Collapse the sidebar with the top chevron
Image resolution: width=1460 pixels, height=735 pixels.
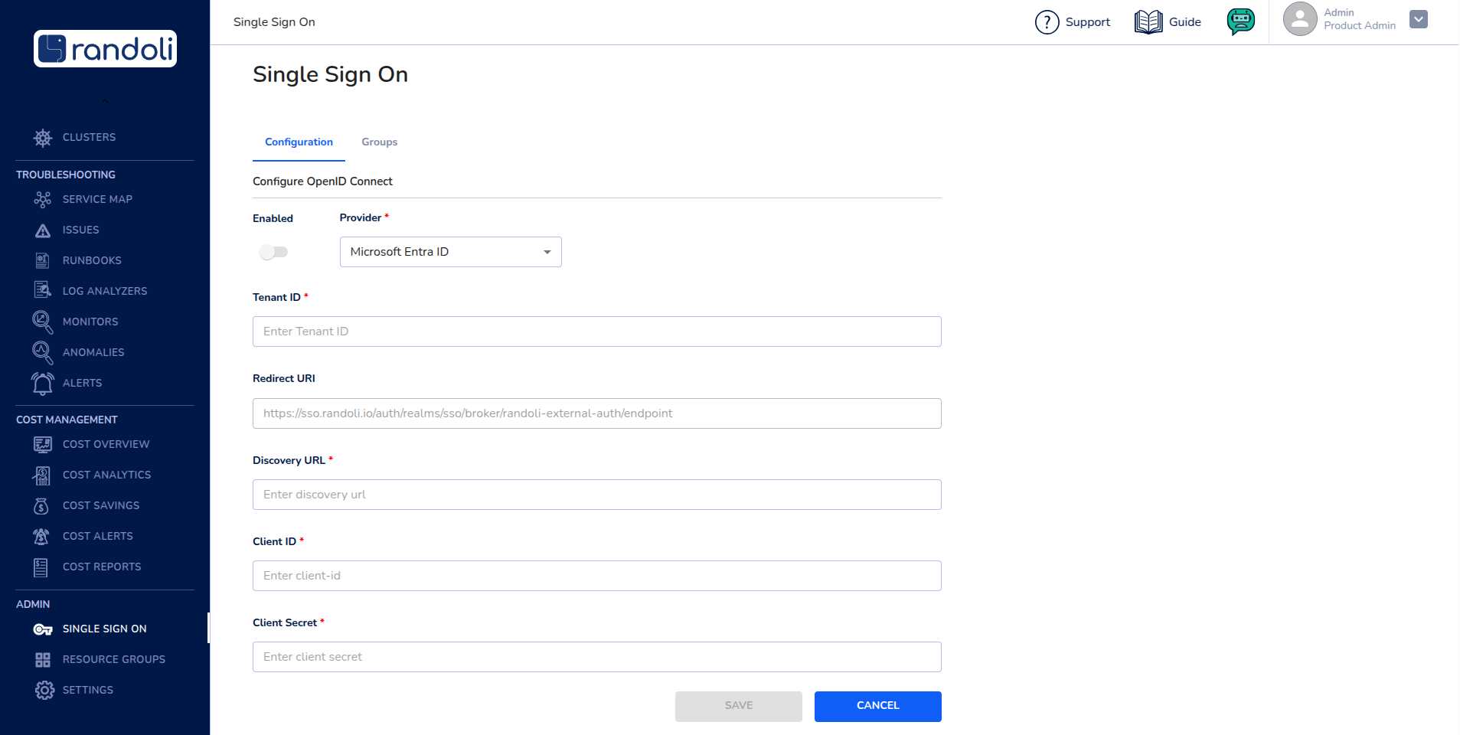click(105, 100)
